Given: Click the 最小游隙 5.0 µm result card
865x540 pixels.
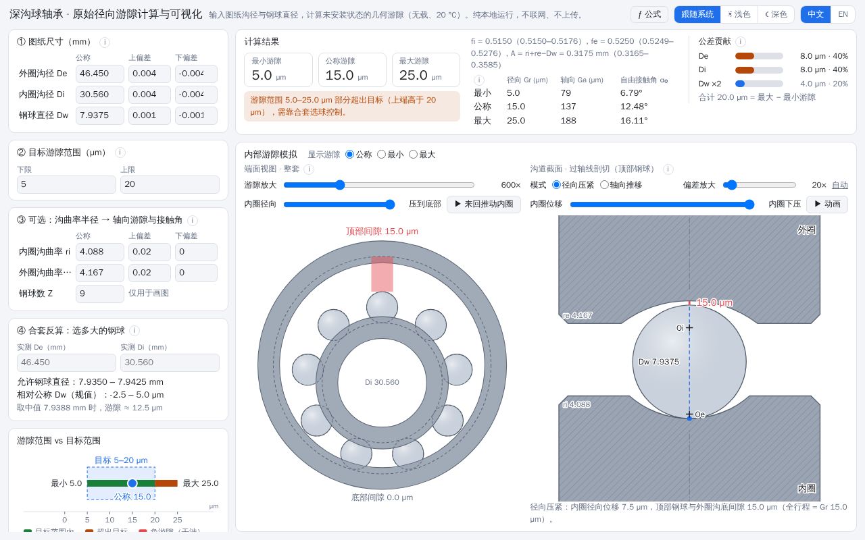Looking at the screenshot, I should click(x=278, y=70).
